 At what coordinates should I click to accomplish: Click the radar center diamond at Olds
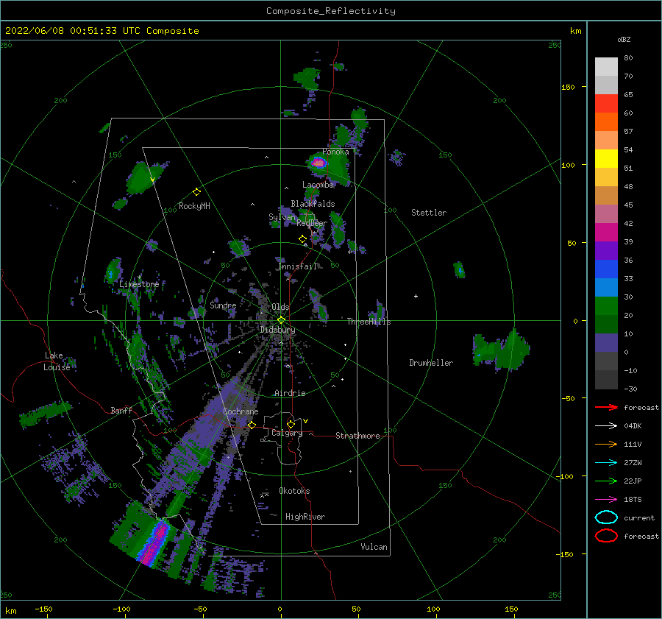click(x=281, y=320)
